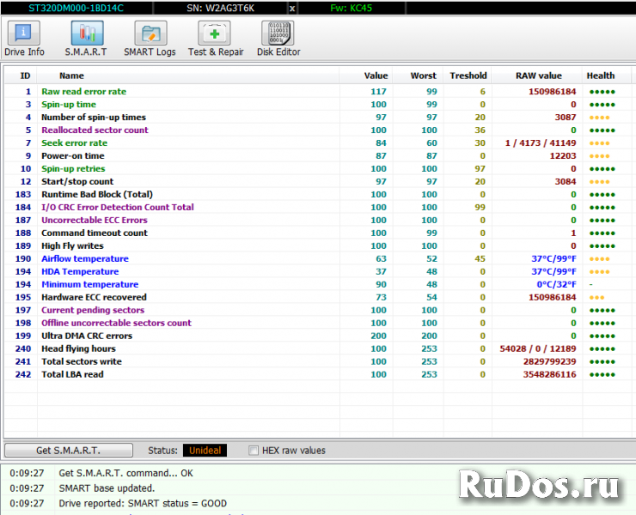Click the Name column header
Image resolution: width=636 pixels, height=515 pixels.
pyautogui.click(x=71, y=76)
